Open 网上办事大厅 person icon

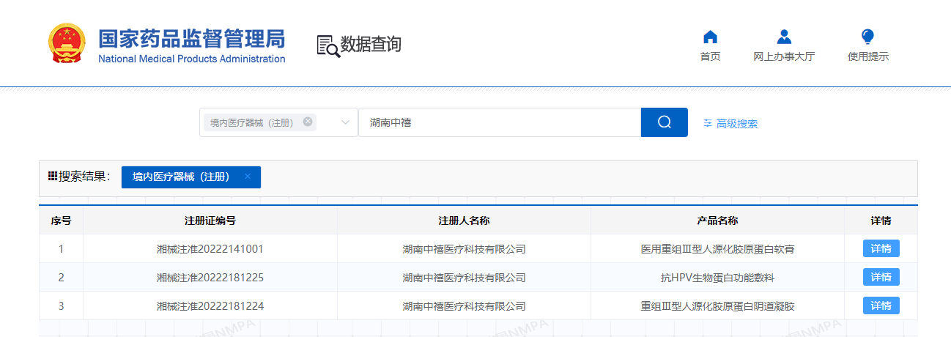point(783,37)
